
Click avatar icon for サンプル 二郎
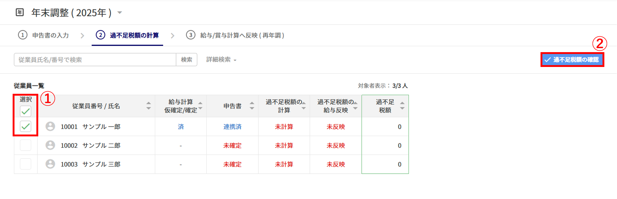(50, 145)
